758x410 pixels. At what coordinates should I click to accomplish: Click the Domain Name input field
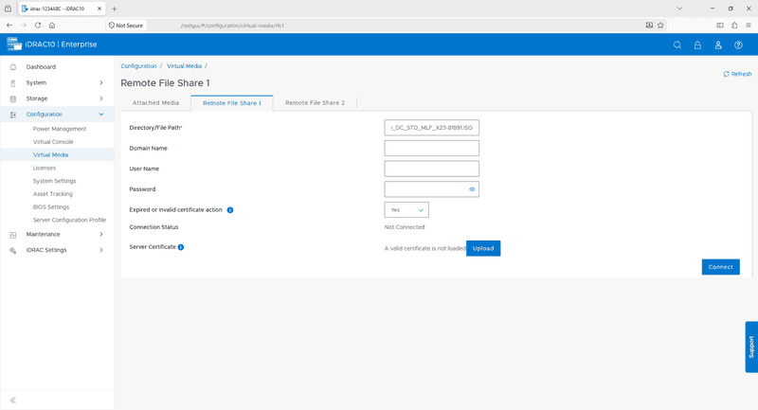click(x=432, y=149)
